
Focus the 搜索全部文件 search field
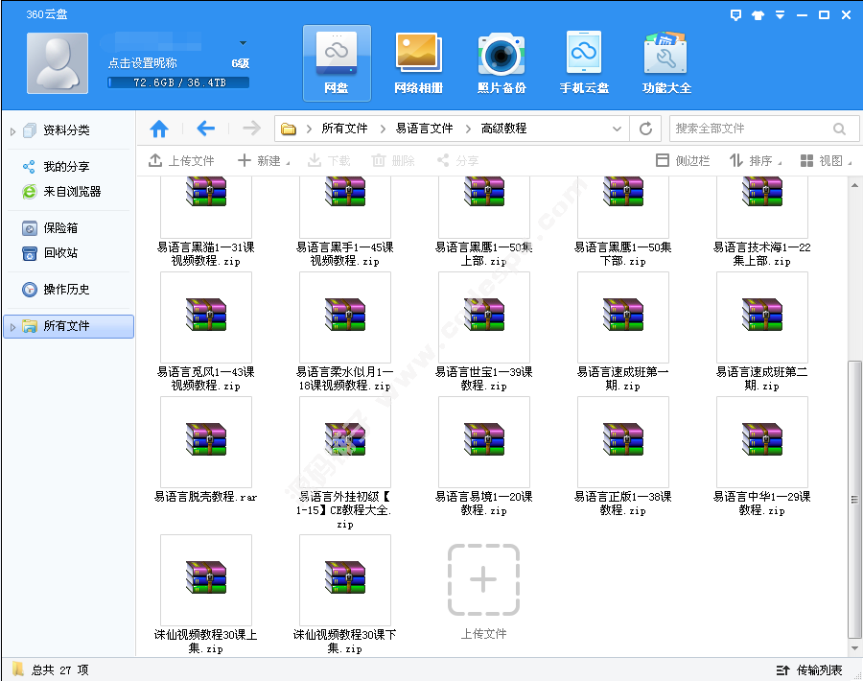click(x=751, y=129)
